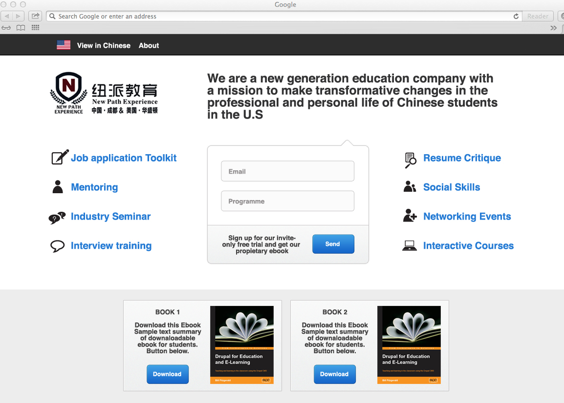Click the Interactive Courses laptop icon
This screenshot has width=564, height=403.
[410, 246]
